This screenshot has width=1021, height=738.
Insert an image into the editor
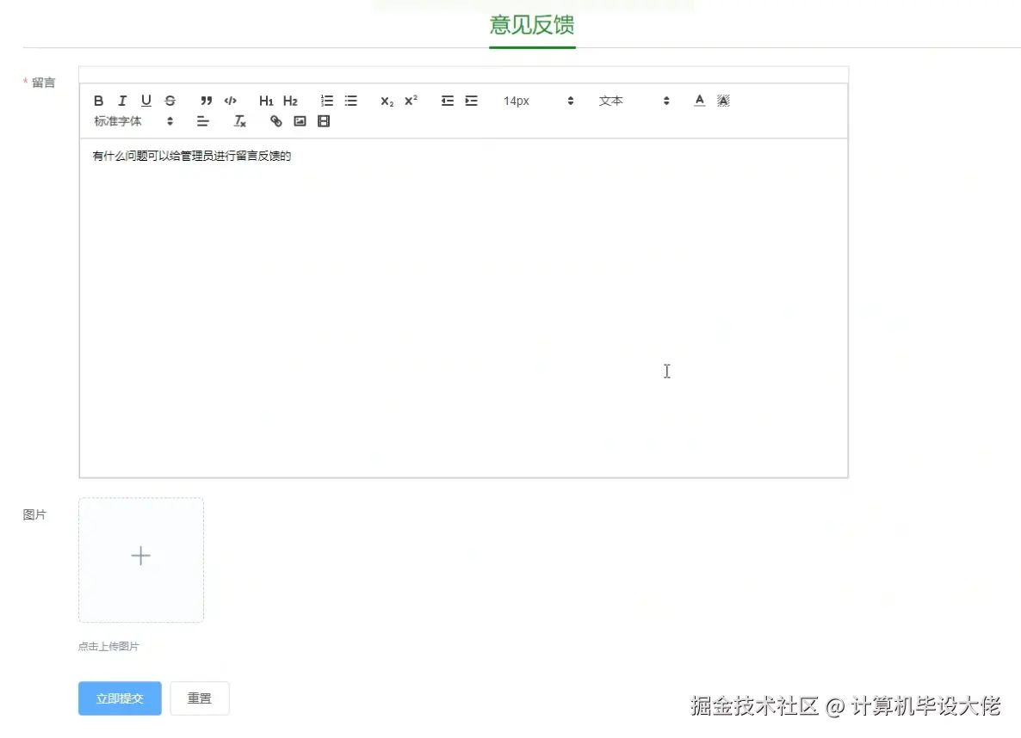point(300,120)
